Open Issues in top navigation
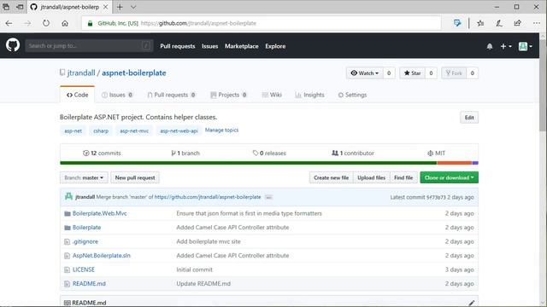547x307 pixels. [209, 46]
